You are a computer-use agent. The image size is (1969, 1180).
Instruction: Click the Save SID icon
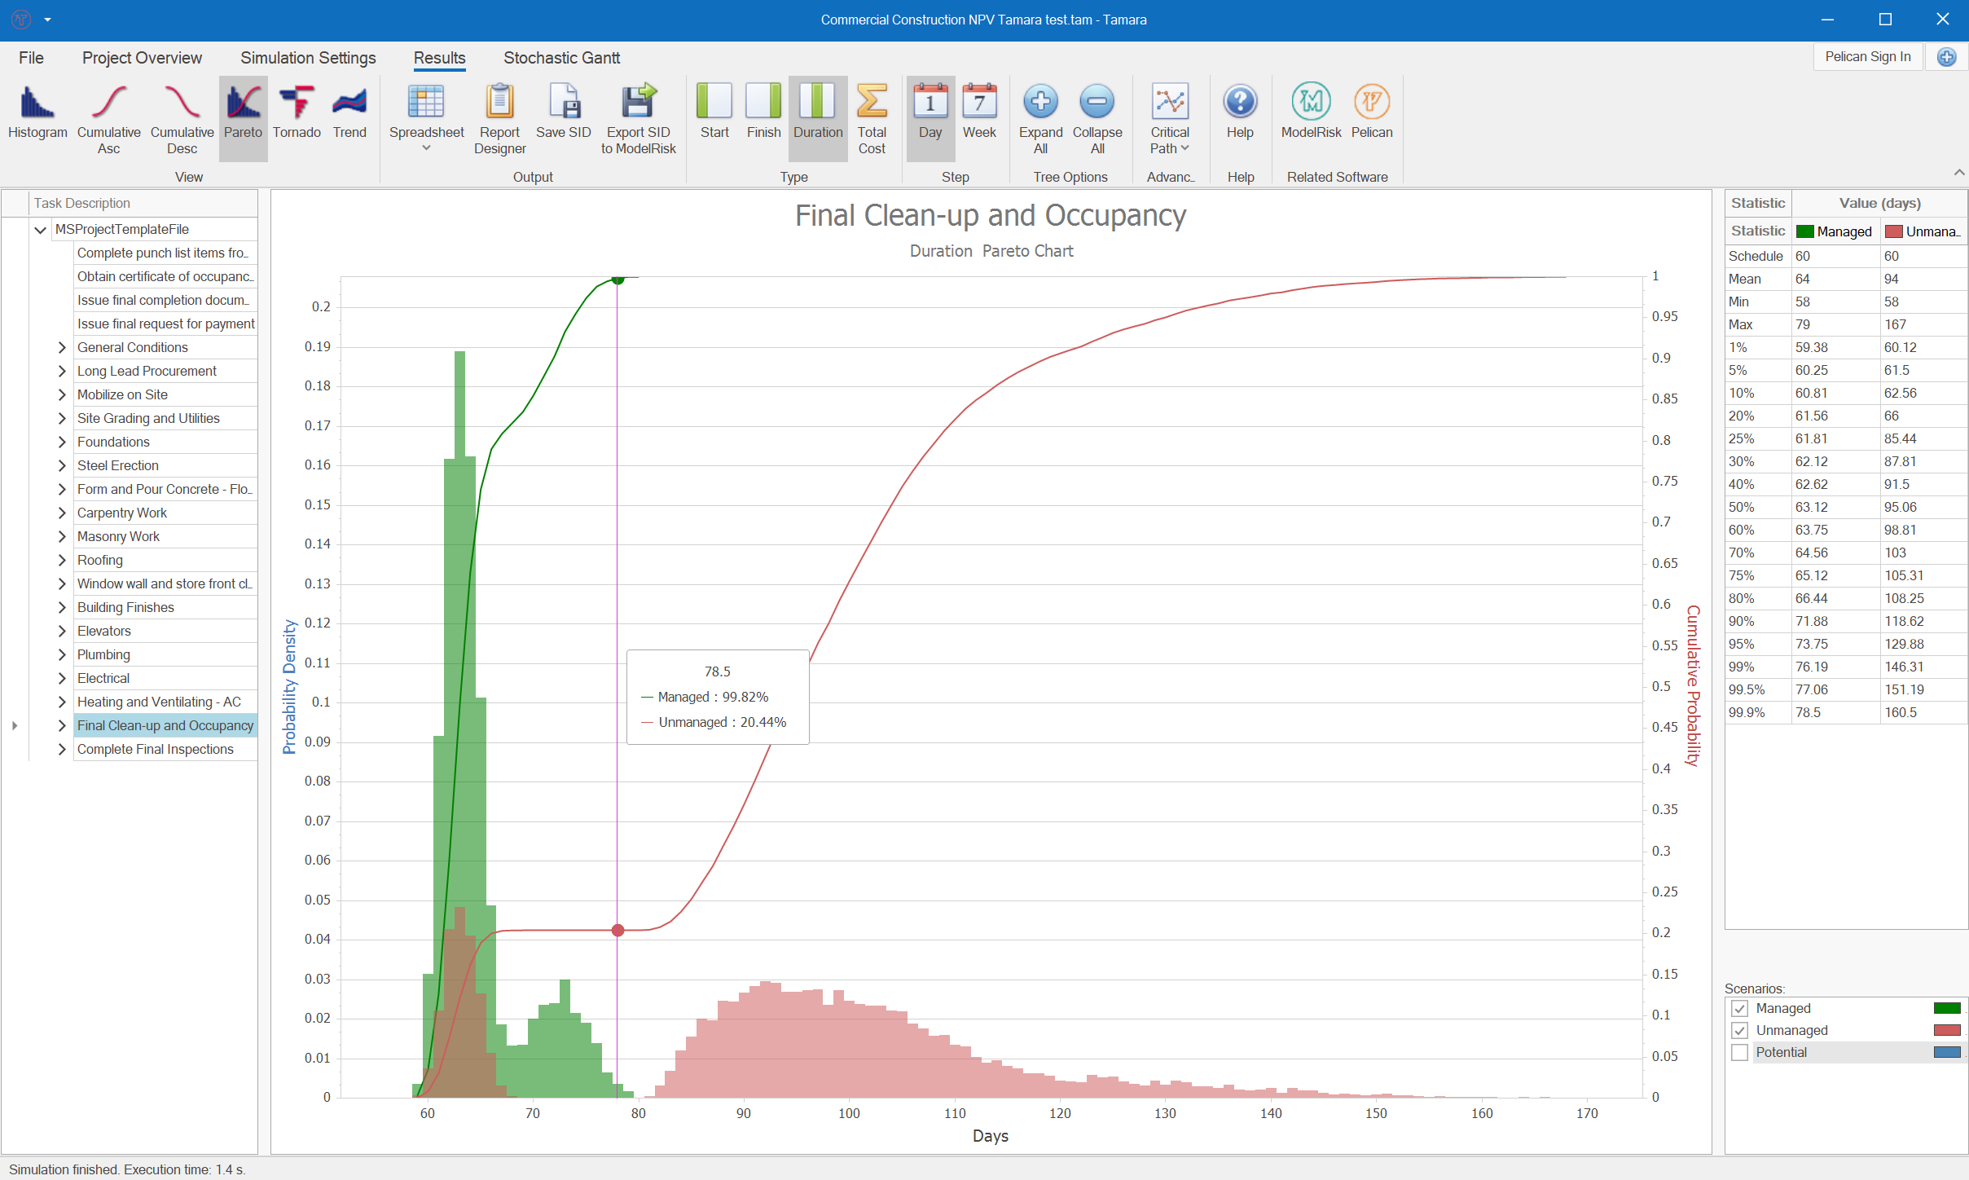click(x=563, y=114)
